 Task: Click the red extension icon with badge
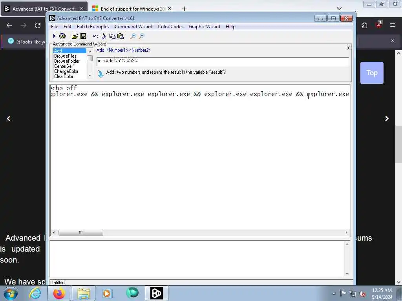pyautogui.click(x=379, y=25)
